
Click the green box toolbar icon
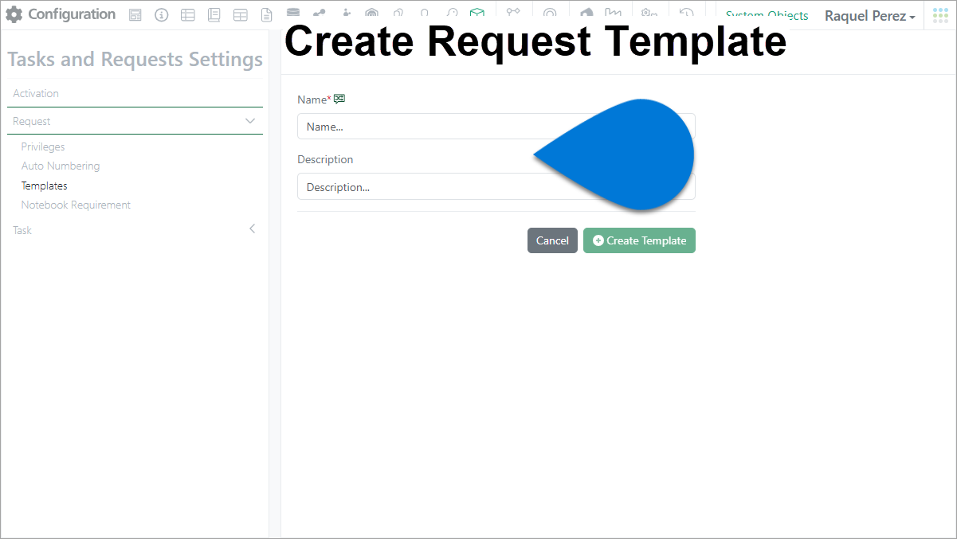pyautogui.click(x=477, y=13)
